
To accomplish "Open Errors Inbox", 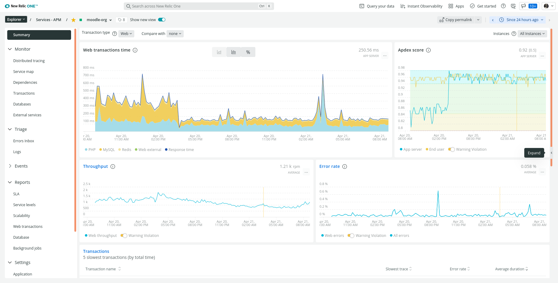I will tap(23, 141).
